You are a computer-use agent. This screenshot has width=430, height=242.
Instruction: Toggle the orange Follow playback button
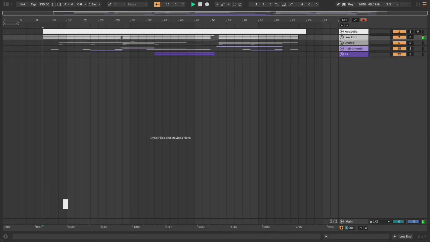pyautogui.click(x=157, y=4)
